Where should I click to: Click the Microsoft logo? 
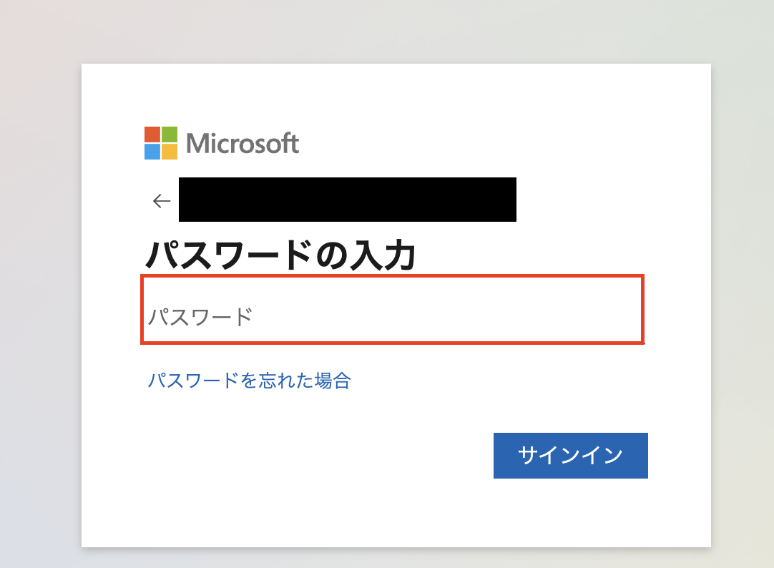pyautogui.click(x=222, y=142)
